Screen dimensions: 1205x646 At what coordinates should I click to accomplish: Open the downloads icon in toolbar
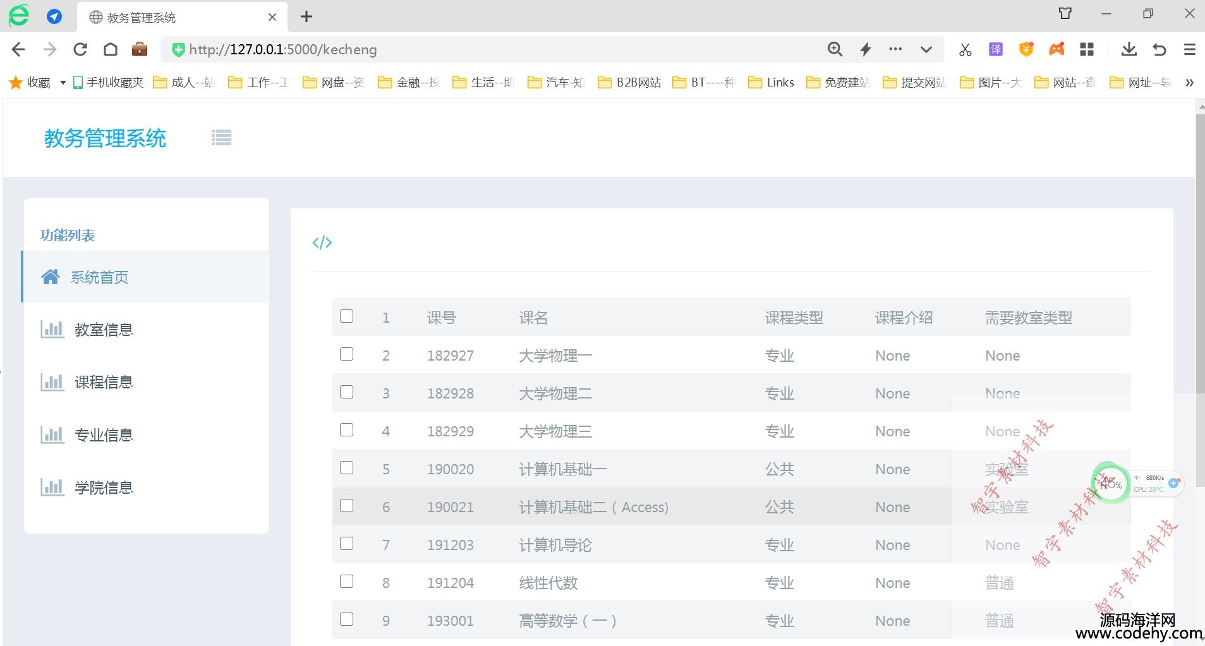[1129, 49]
